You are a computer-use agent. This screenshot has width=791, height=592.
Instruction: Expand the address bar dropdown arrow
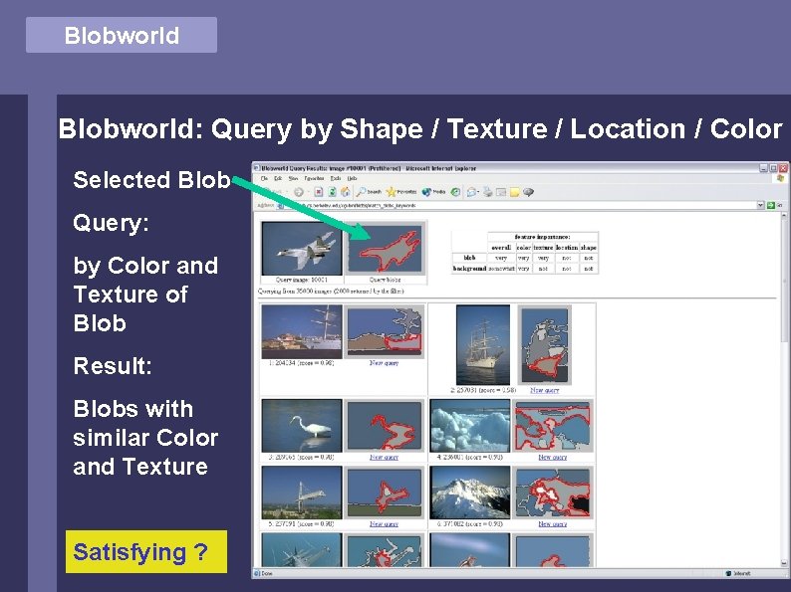pos(761,206)
